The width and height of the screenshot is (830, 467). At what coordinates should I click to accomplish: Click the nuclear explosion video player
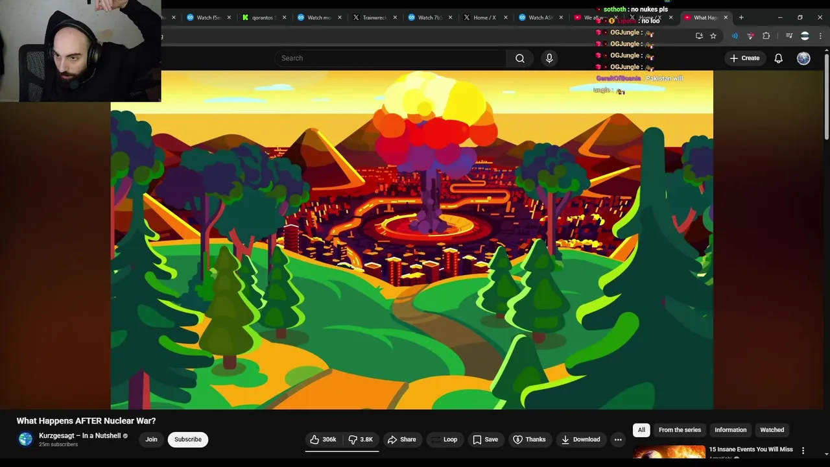point(412,240)
